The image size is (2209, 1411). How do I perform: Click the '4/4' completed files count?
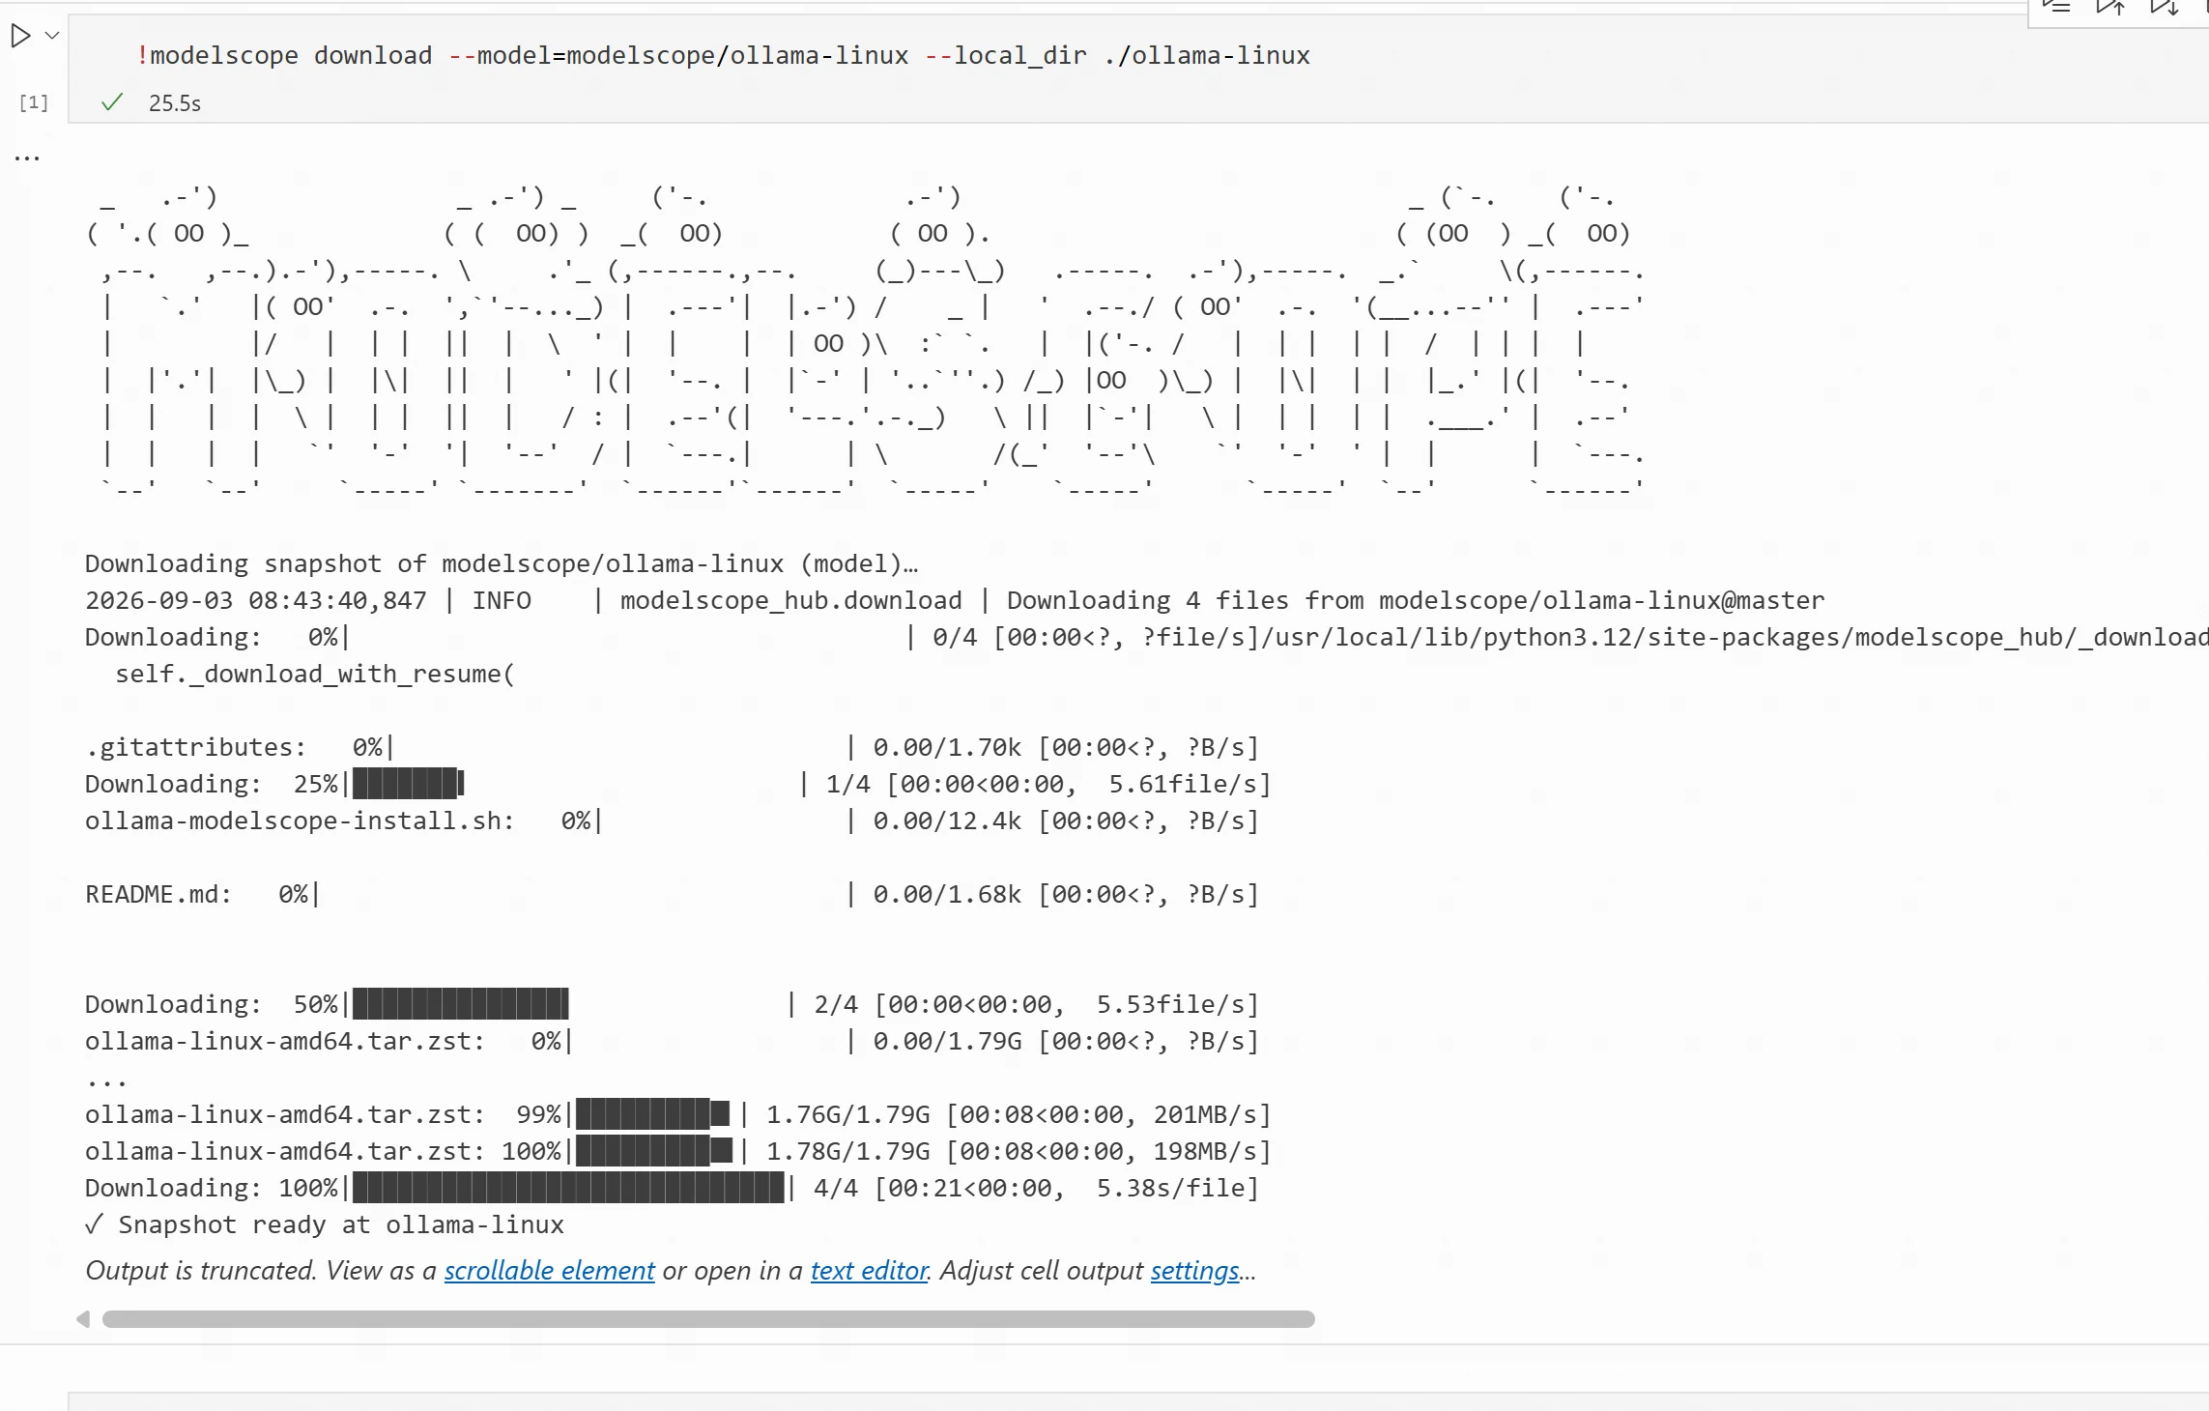pyautogui.click(x=836, y=1188)
